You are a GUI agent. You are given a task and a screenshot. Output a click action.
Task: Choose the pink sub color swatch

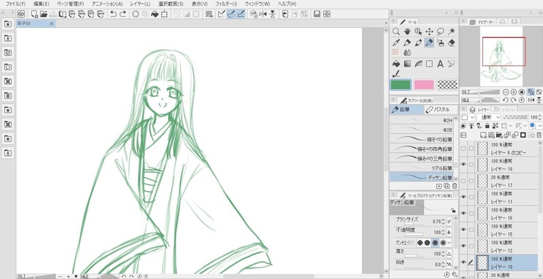(424, 85)
